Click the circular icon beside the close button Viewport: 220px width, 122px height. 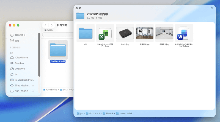80,8
